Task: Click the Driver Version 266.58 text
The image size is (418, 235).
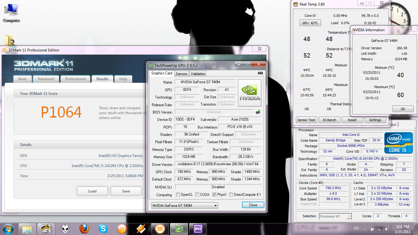Action: tap(402, 48)
